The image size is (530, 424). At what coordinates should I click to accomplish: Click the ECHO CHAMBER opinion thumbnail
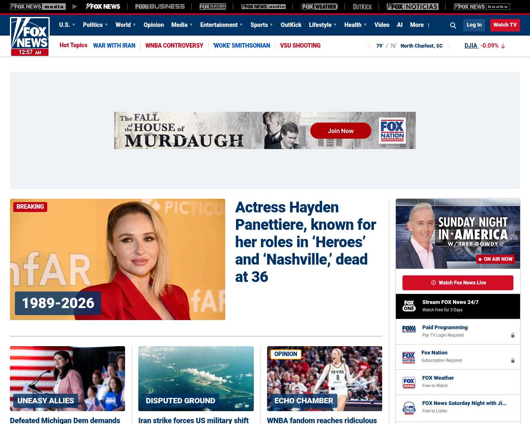(325, 378)
